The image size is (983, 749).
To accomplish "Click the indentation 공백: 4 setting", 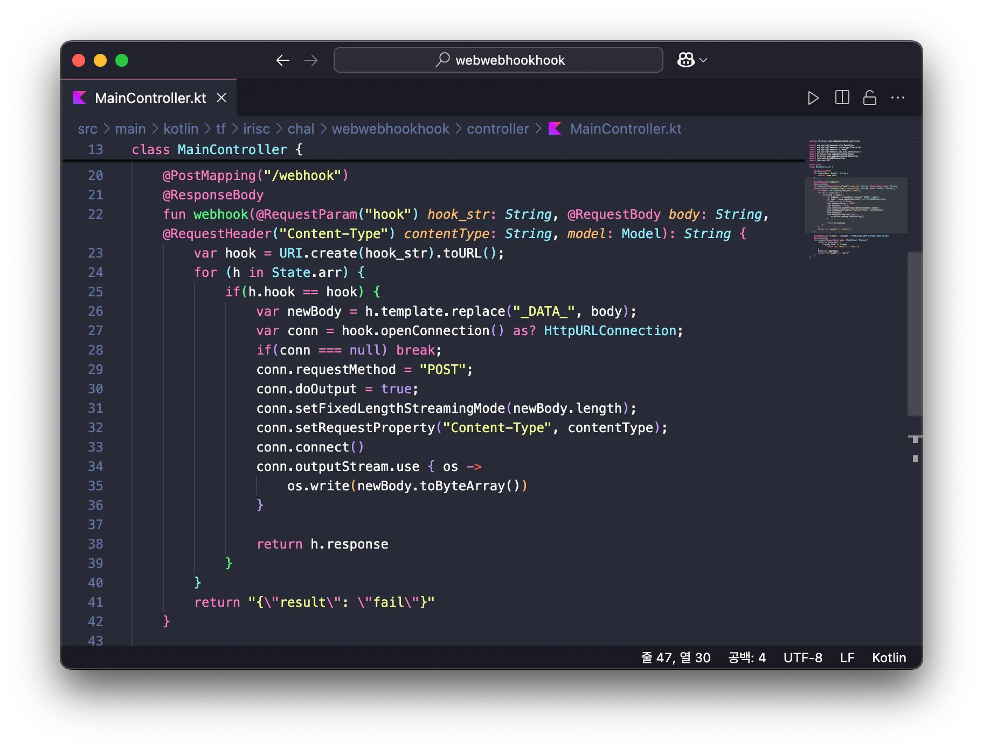I will (746, 657).
